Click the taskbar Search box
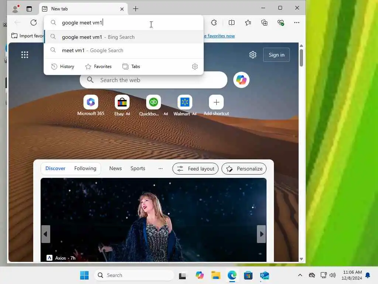This screenshot has height=284, width=378. point(134,275)
